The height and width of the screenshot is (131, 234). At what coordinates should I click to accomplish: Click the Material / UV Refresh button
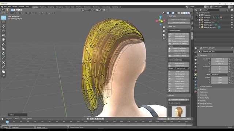click(x=179, y=44)
